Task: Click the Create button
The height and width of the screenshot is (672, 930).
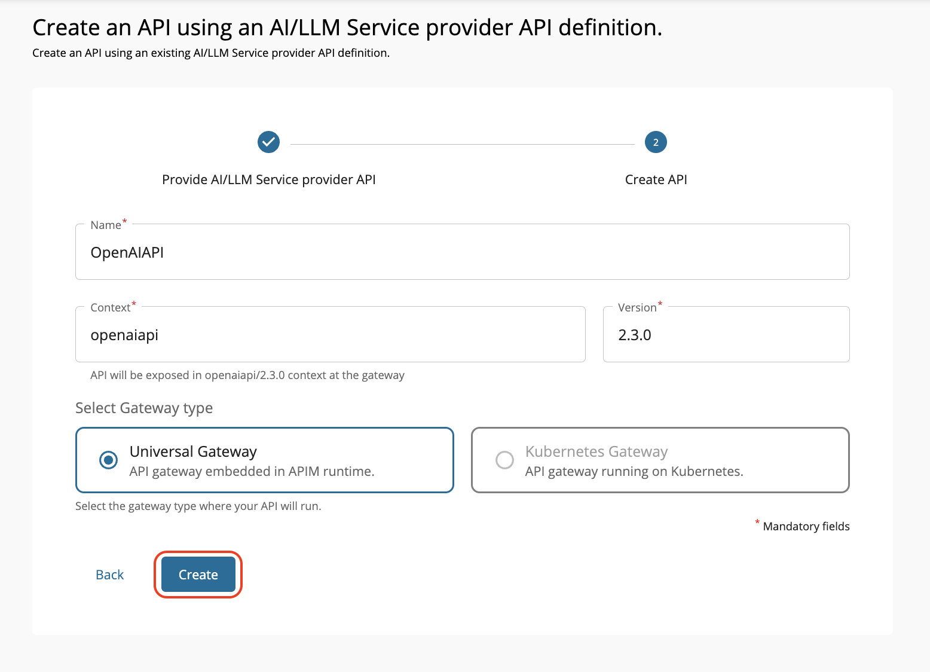Action: [198, 575]
